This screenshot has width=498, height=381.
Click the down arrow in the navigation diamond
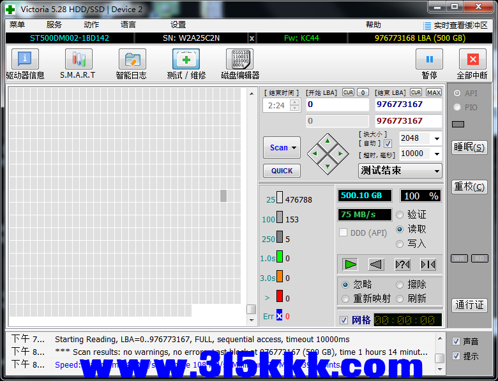coord(328,166)
